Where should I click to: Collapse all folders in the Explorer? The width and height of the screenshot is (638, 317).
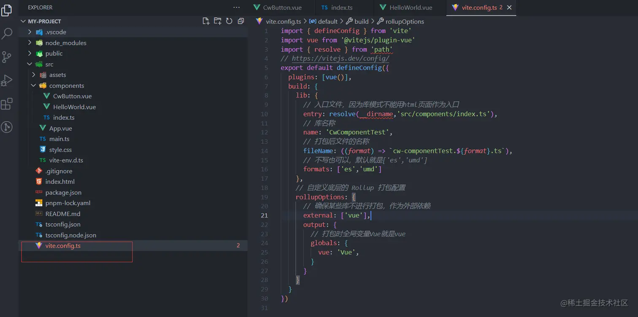(241, 21)
